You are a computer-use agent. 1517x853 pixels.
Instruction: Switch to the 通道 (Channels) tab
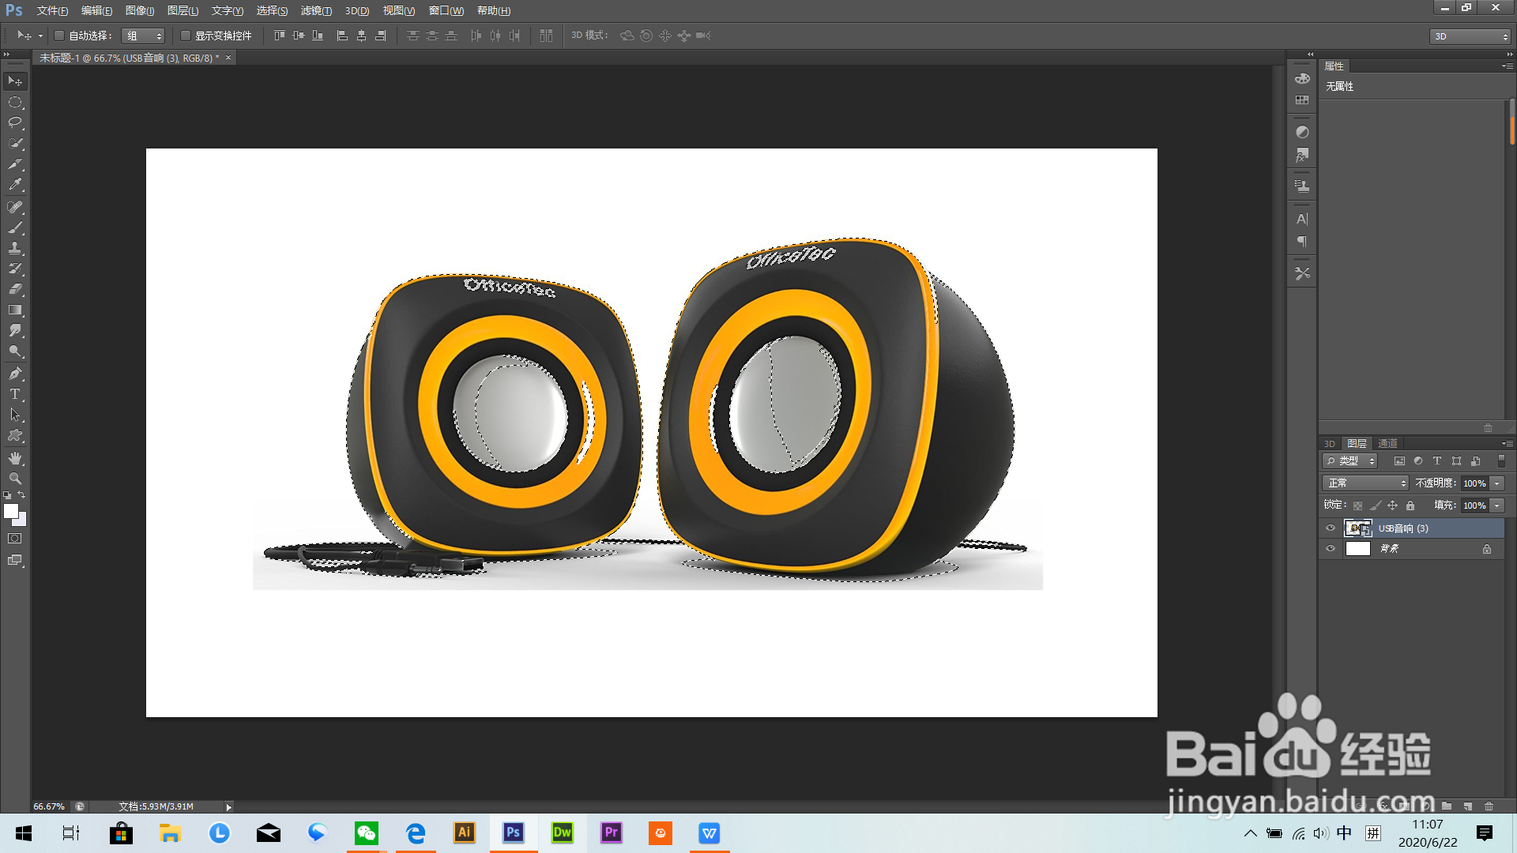[1387, 443]
